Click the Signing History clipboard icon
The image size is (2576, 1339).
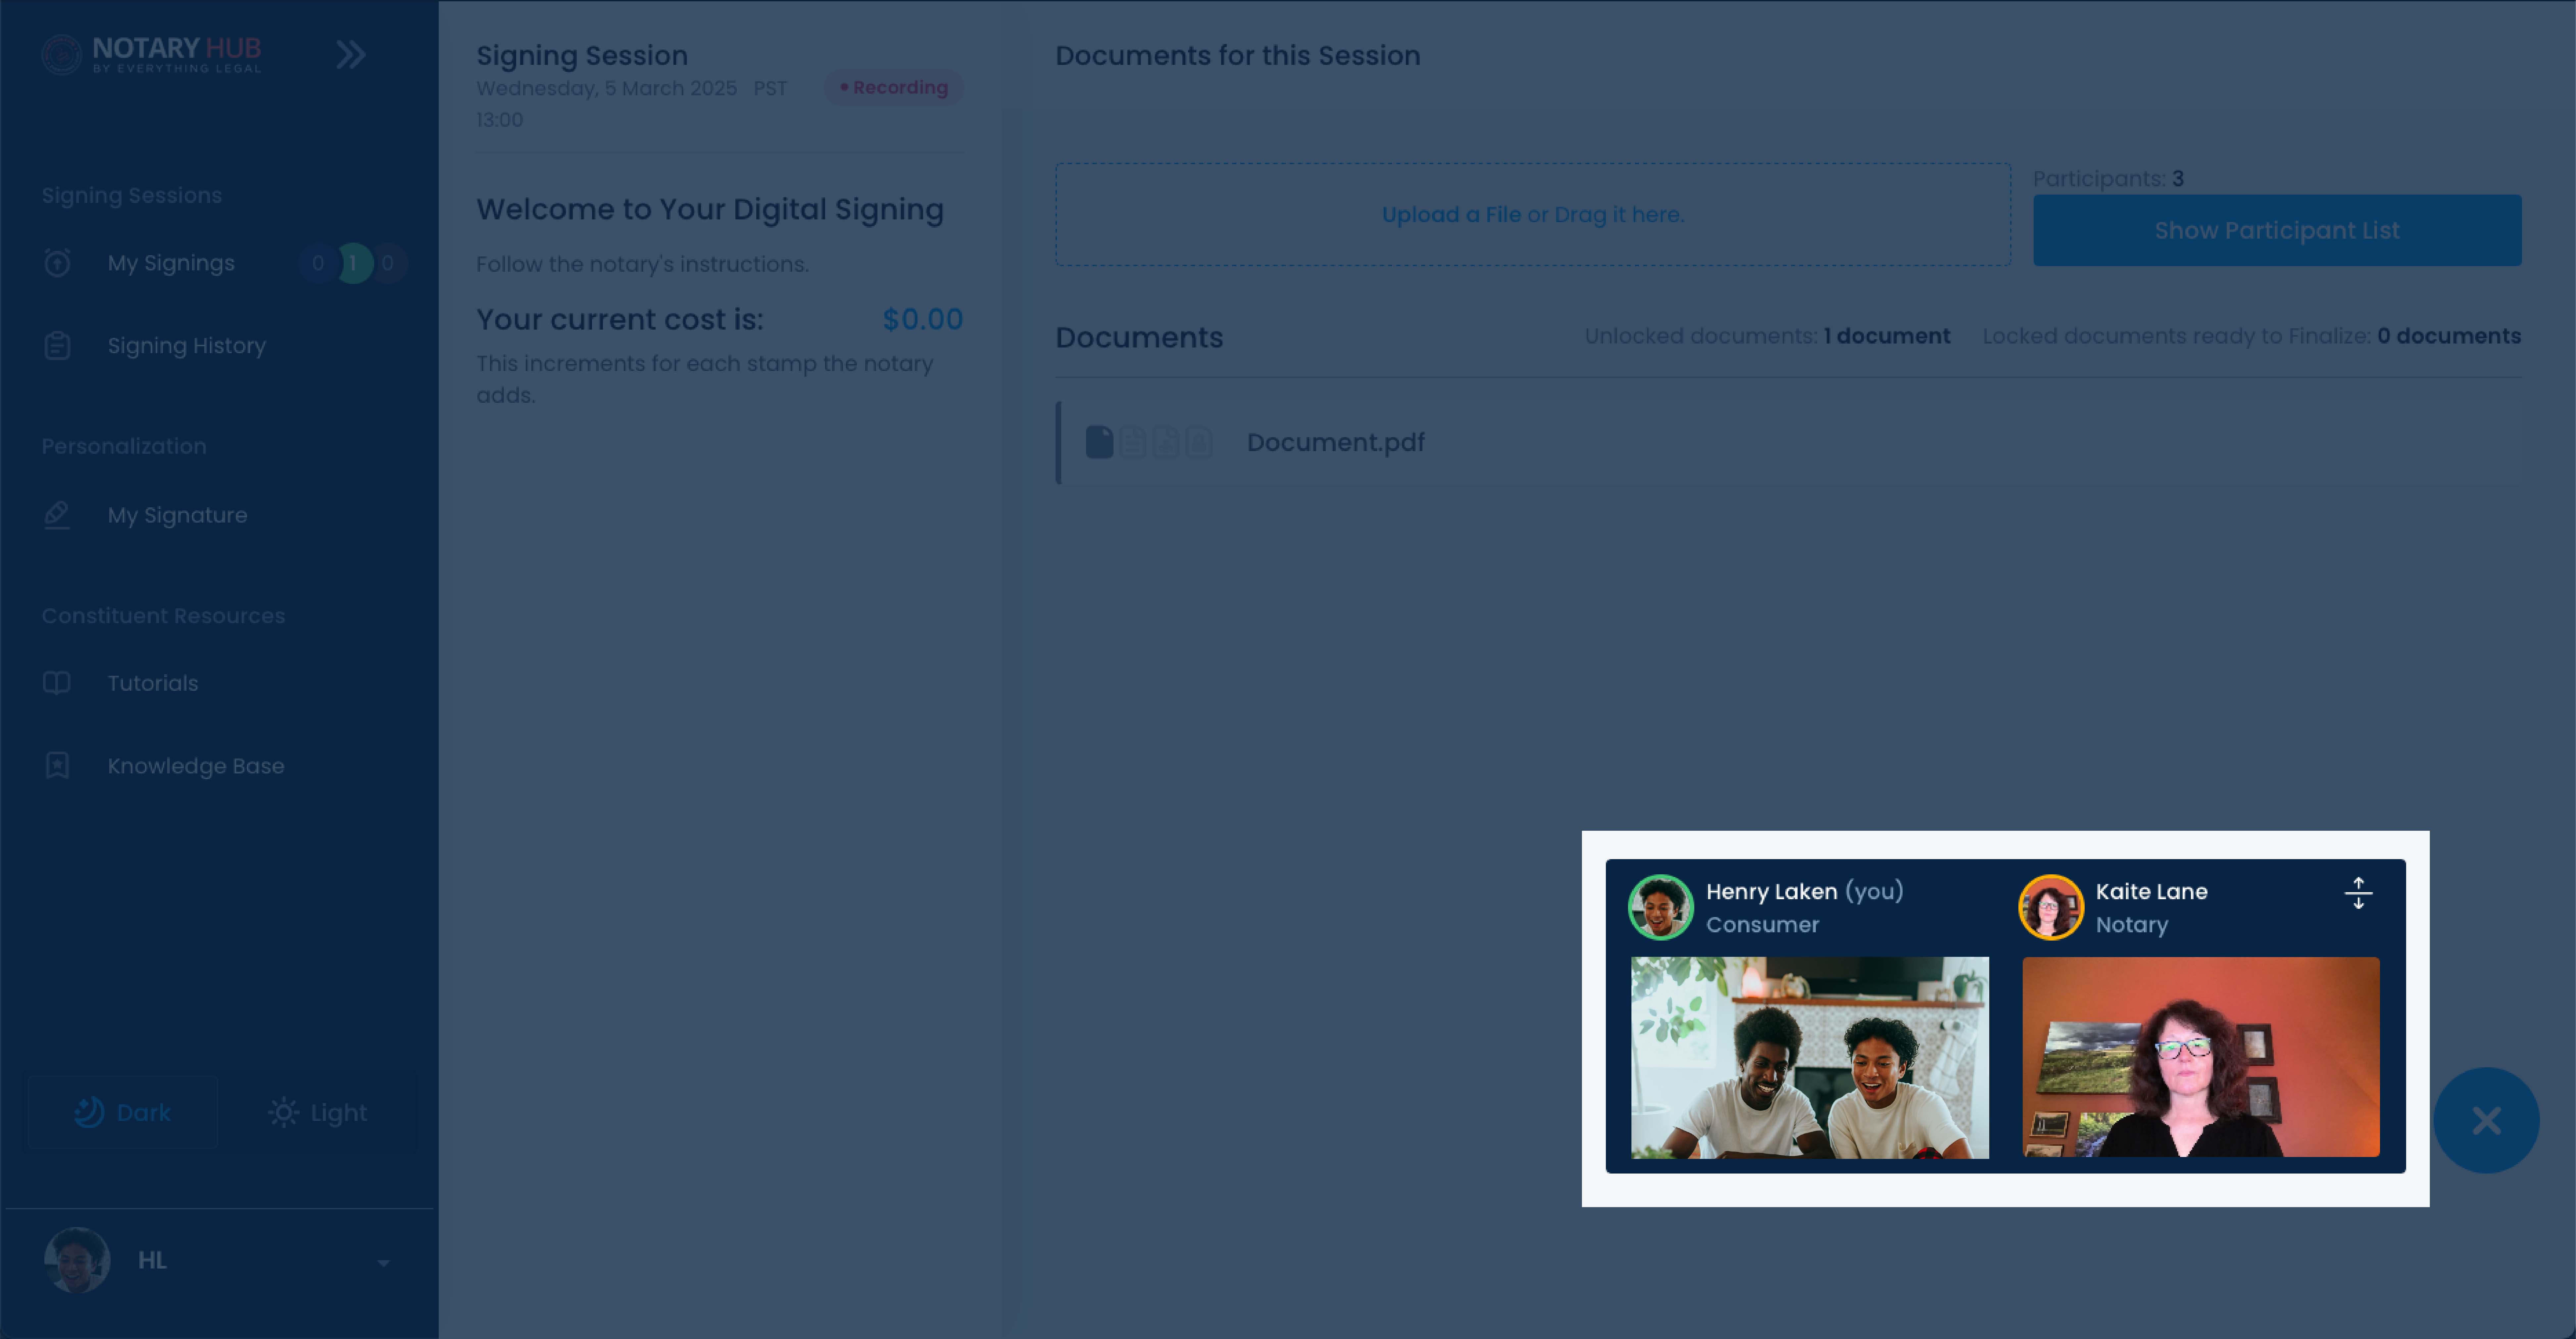tap(57, 346)
